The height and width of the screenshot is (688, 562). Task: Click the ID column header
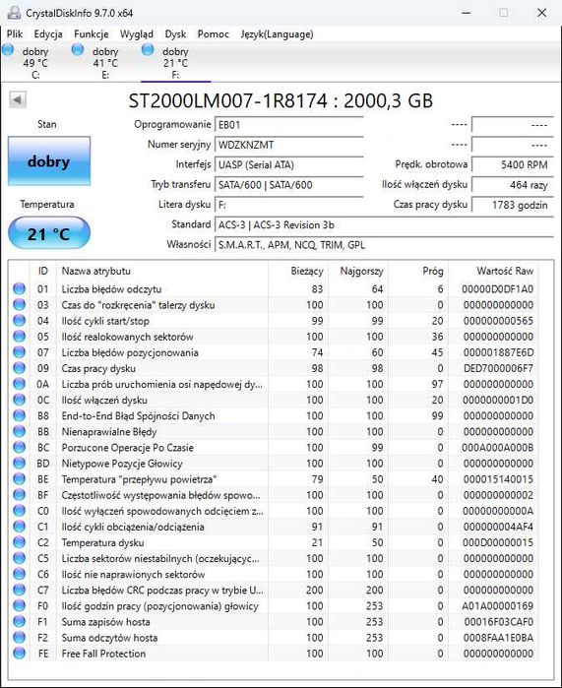tap(43, 271)
